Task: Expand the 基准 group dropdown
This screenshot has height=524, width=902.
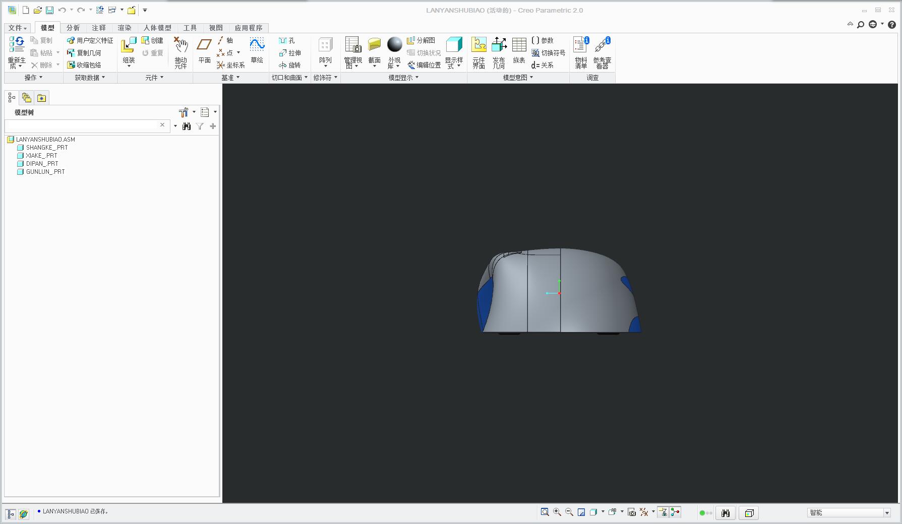Action: [230, 78]
